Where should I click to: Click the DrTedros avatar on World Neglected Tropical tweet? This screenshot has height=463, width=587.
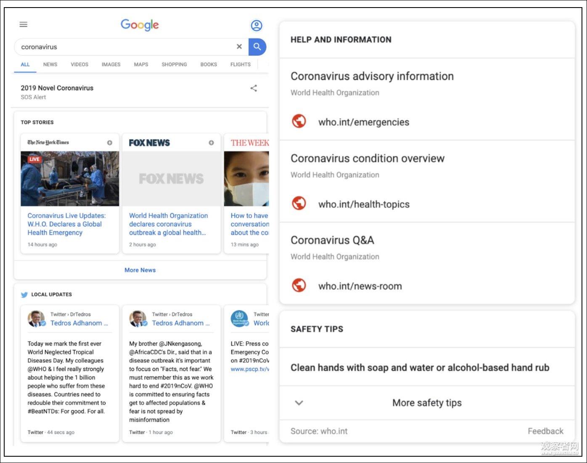[x=36, y=319]
